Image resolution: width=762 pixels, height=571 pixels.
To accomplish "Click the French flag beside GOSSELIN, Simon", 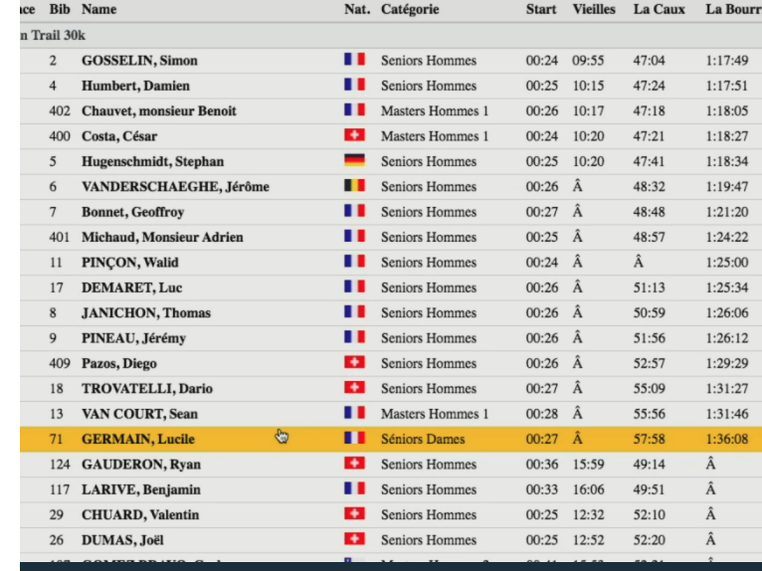I will click(x=353, y=60).
